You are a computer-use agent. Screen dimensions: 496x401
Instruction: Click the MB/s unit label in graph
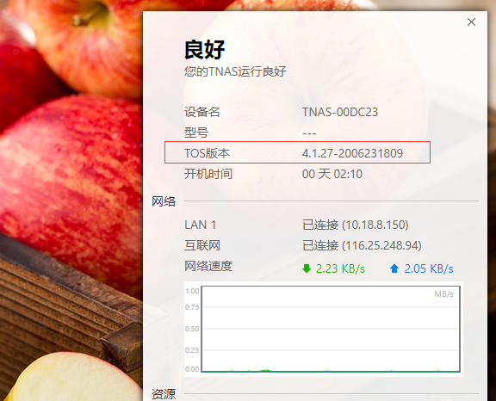[x=443, y=294]
